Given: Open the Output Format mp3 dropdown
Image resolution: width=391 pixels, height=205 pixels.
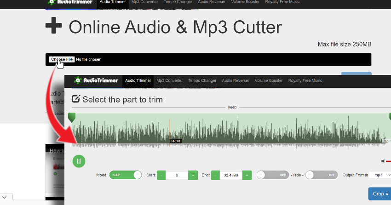Looking at the screenshot, I should [x=380, y=175].
